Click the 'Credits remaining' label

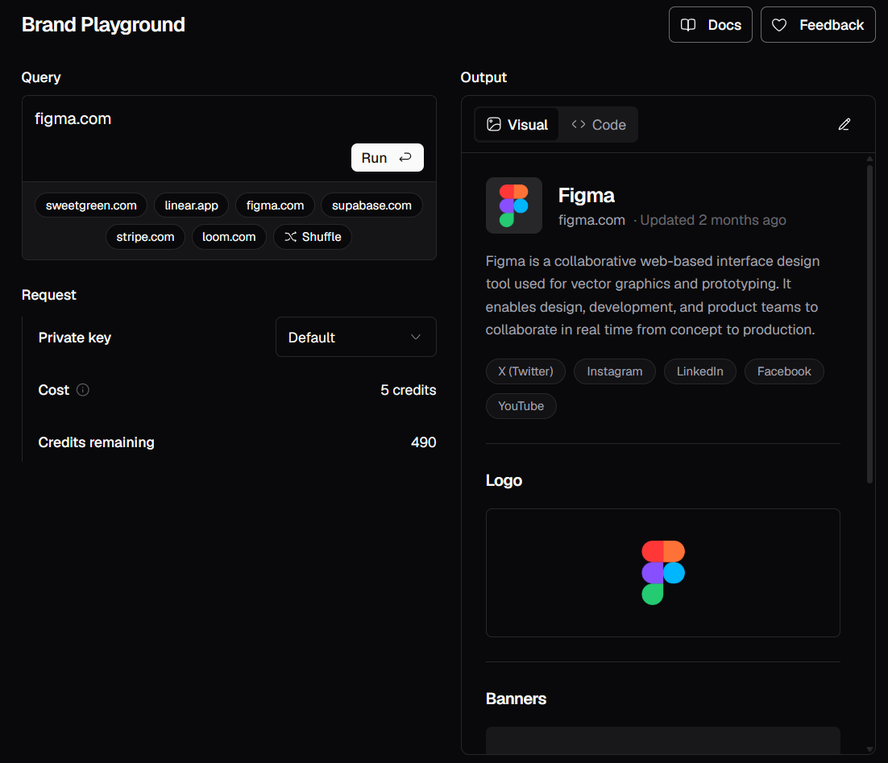click(x=96, y=442)
